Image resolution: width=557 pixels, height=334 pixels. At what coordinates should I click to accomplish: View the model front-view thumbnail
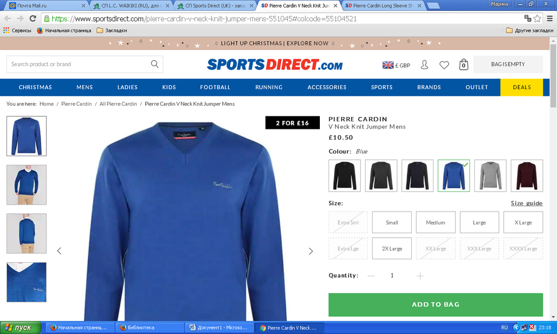pos(27,185)
